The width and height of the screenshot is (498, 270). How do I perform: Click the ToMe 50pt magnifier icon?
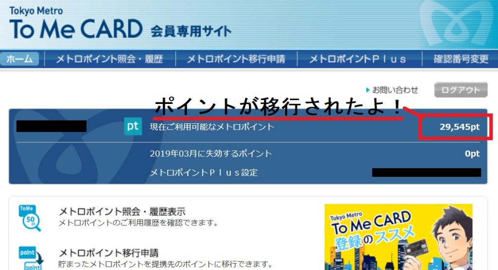click(x=30, y=218)
